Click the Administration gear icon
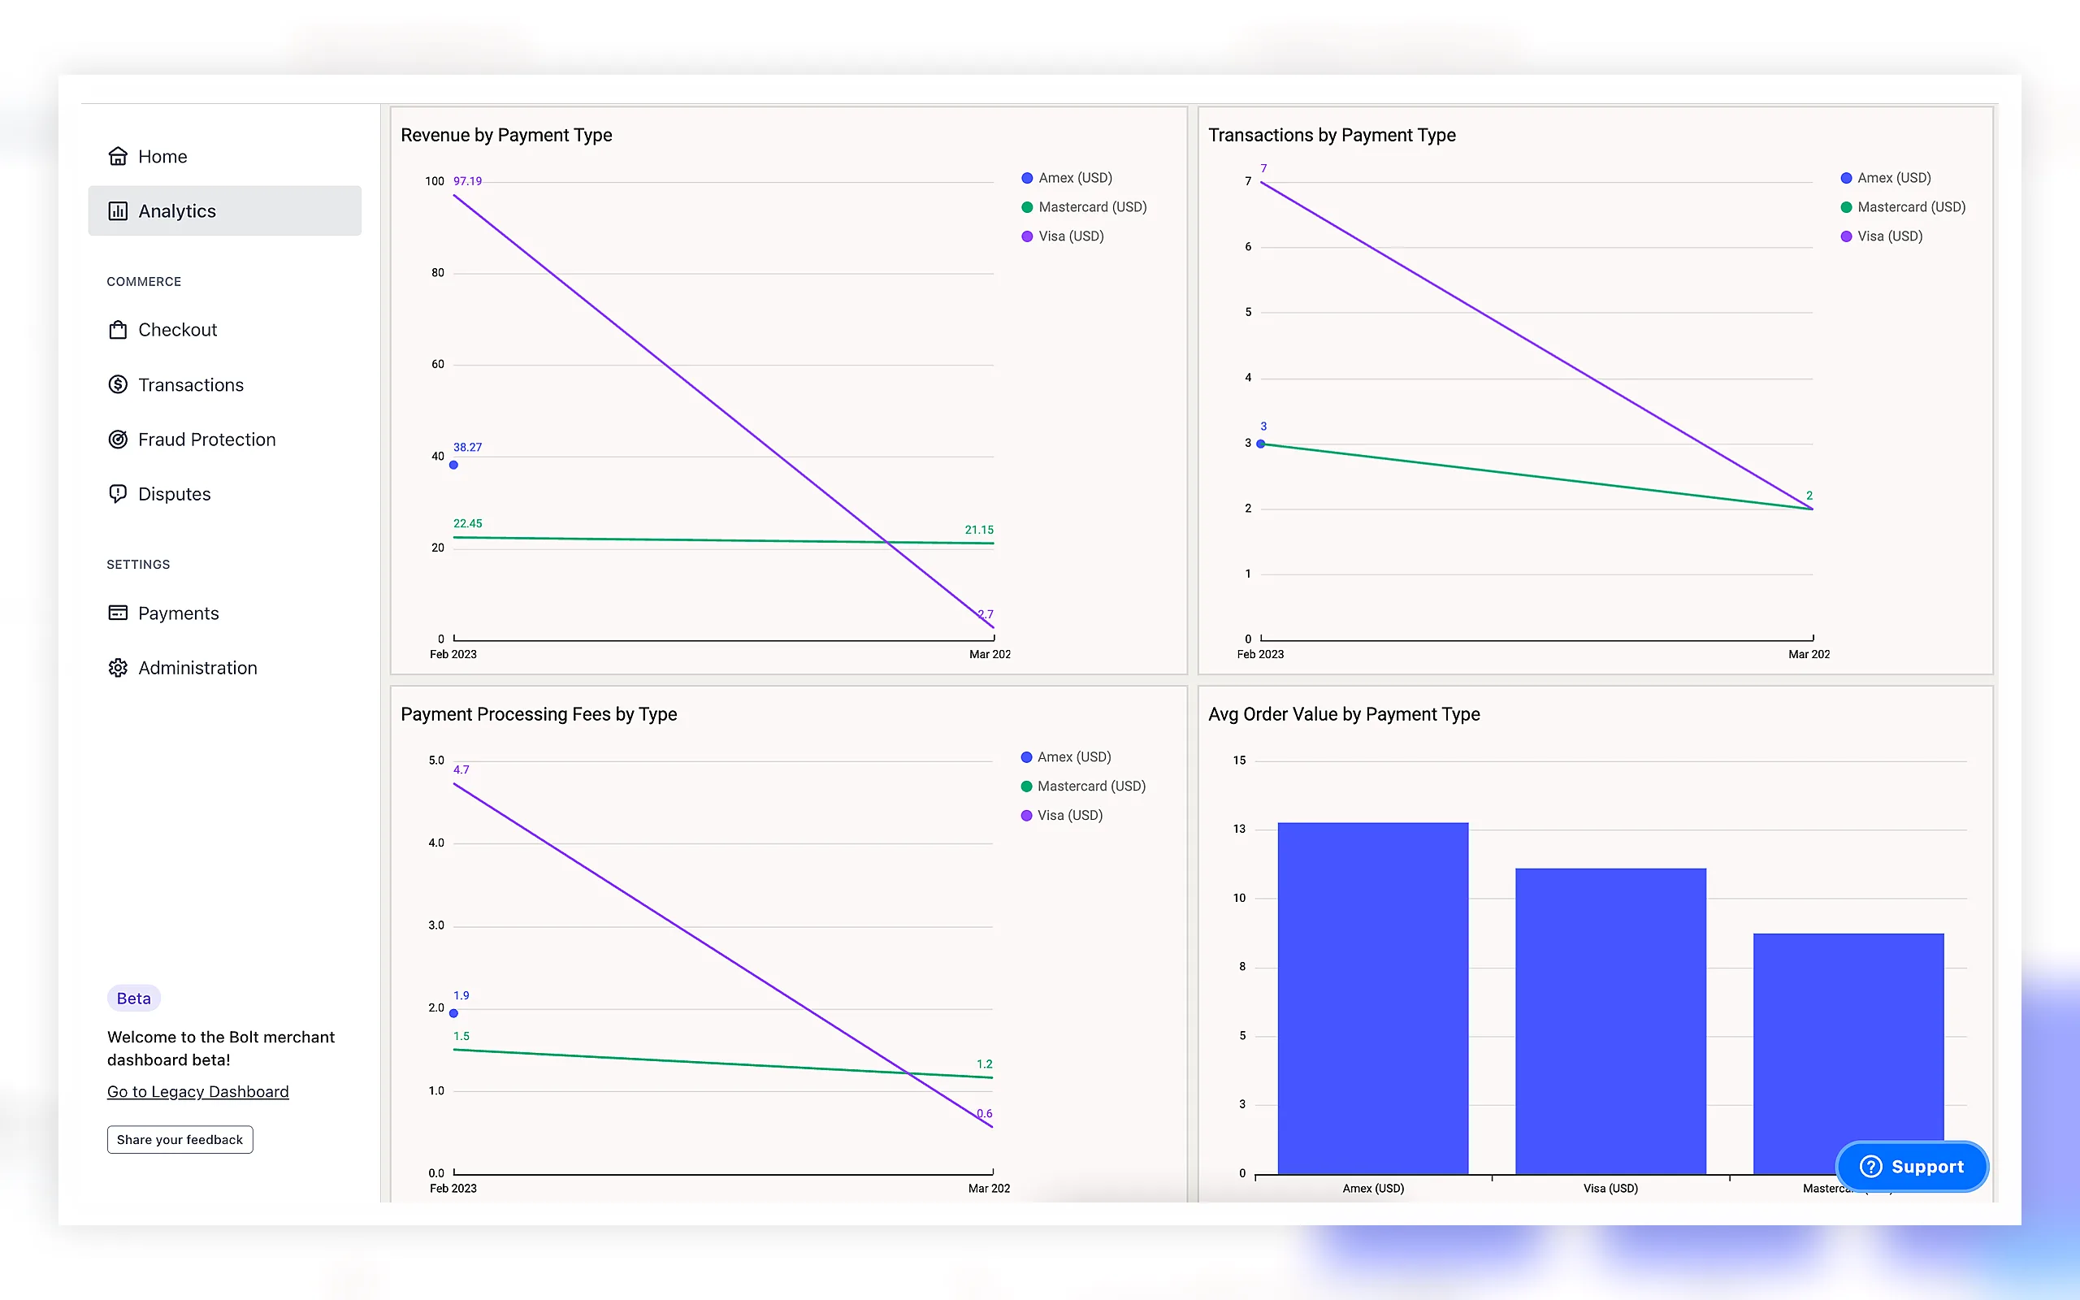Viewport: 2080px width, 1300px height. pos(118,668)
